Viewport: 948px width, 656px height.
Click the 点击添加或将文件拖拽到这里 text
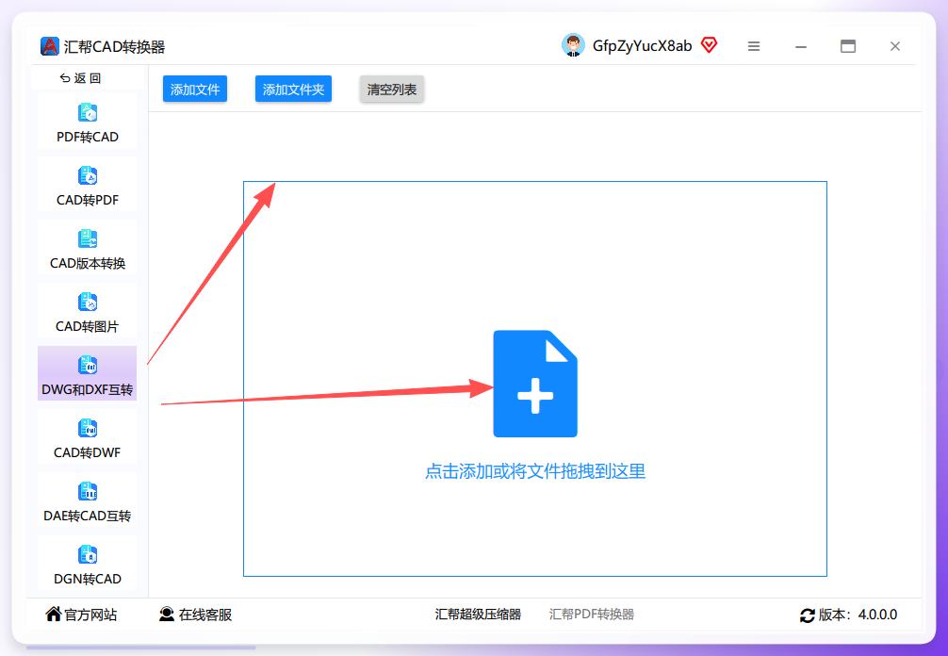535,471
